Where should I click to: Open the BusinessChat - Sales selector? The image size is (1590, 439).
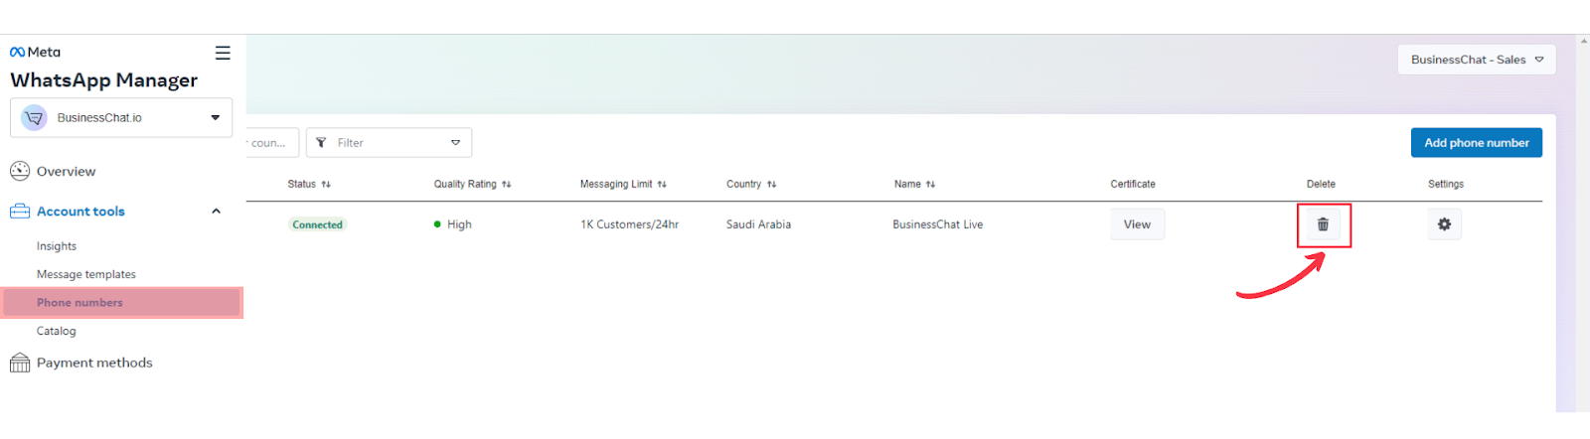tap(1477, 60)
